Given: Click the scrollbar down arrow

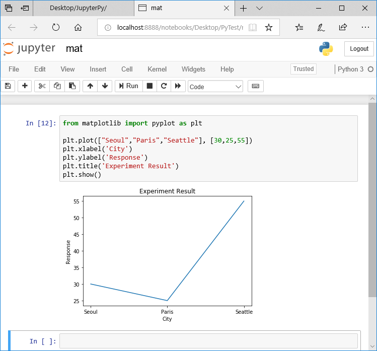Looking at the screenshot, I should click(x=372, y=346).
